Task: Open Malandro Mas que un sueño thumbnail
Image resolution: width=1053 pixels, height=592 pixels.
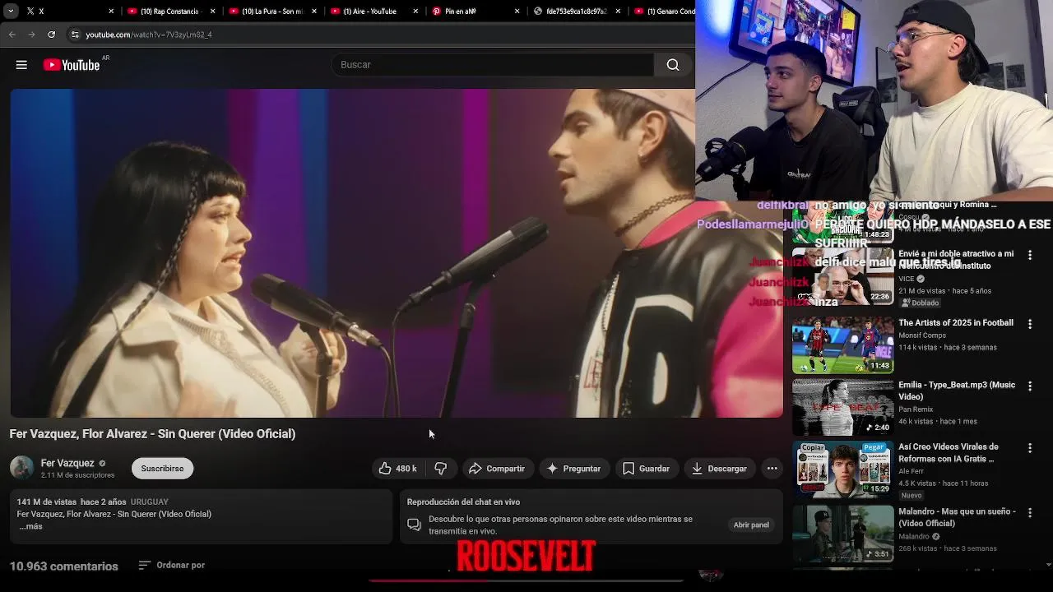Action: [842, 534]
